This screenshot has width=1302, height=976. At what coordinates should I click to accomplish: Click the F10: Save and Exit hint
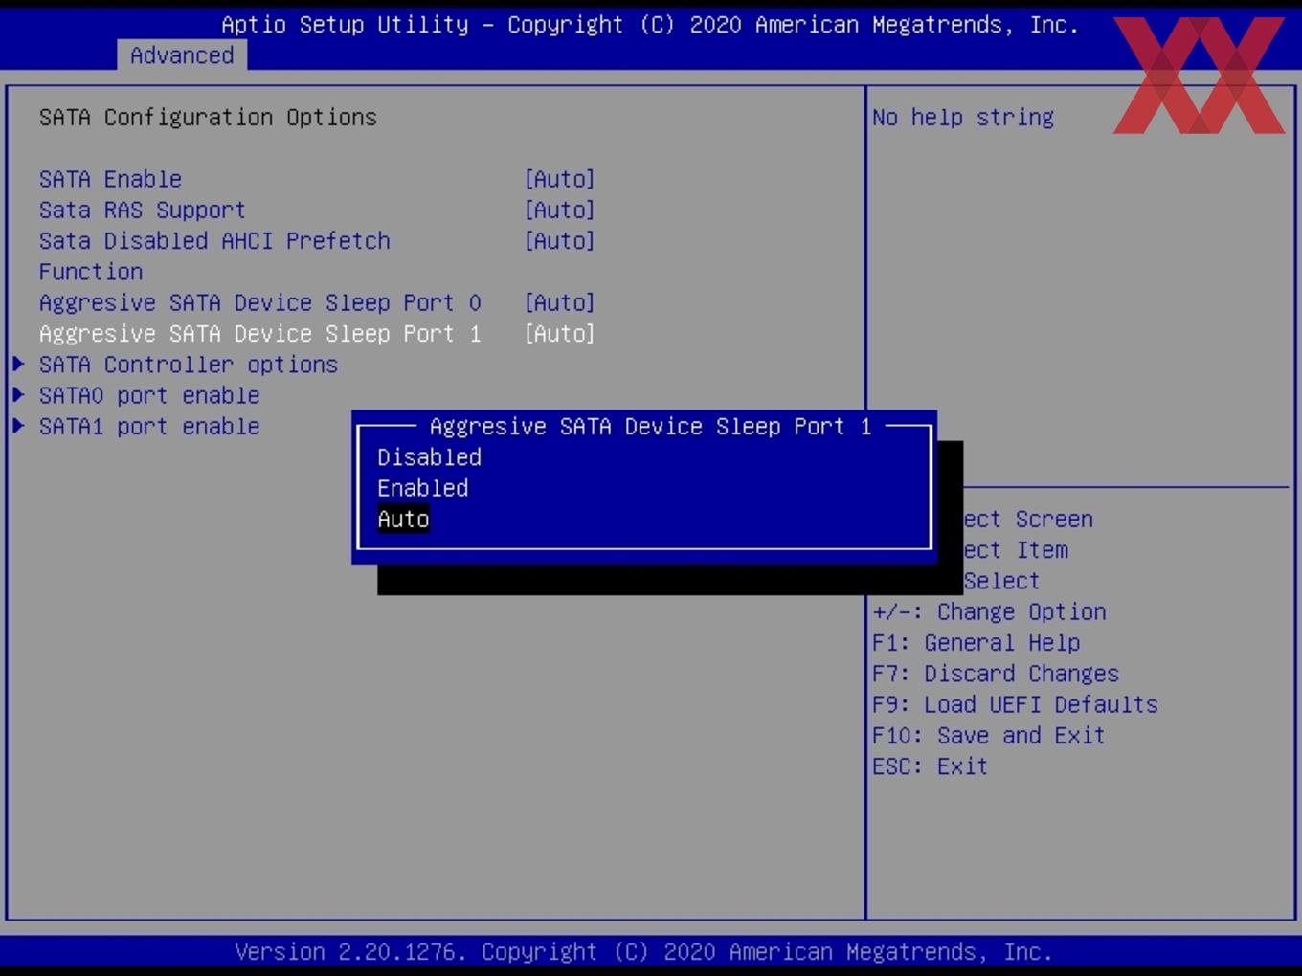(989, 735)
